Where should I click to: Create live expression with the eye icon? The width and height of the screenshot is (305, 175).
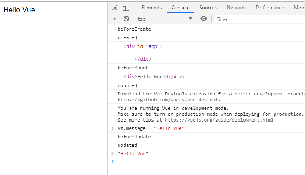point(204,19)
